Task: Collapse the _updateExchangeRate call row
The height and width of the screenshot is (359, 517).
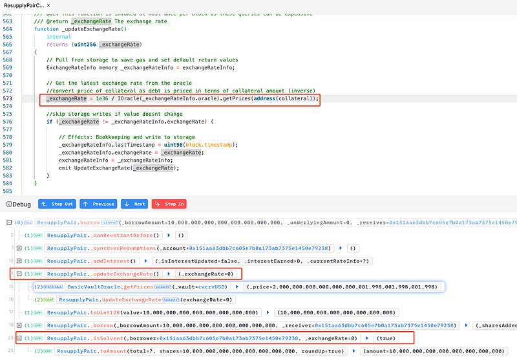Action: click(x=19, y=274)
